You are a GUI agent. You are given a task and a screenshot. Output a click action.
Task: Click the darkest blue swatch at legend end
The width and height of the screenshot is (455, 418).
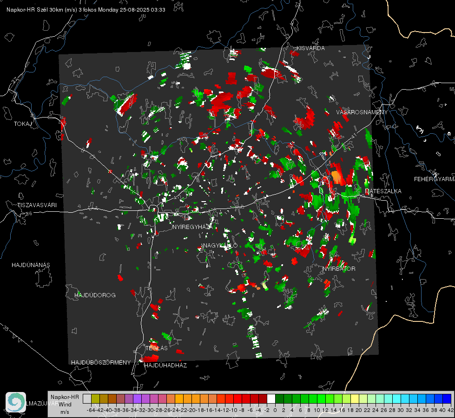[447, 398]
